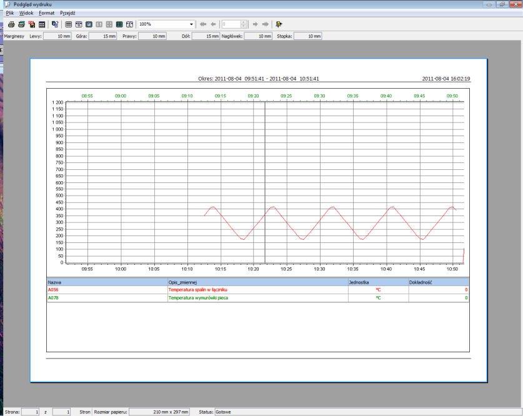Select the header view icon
This screenshot has height=416, width=523.
pos(79,24)
